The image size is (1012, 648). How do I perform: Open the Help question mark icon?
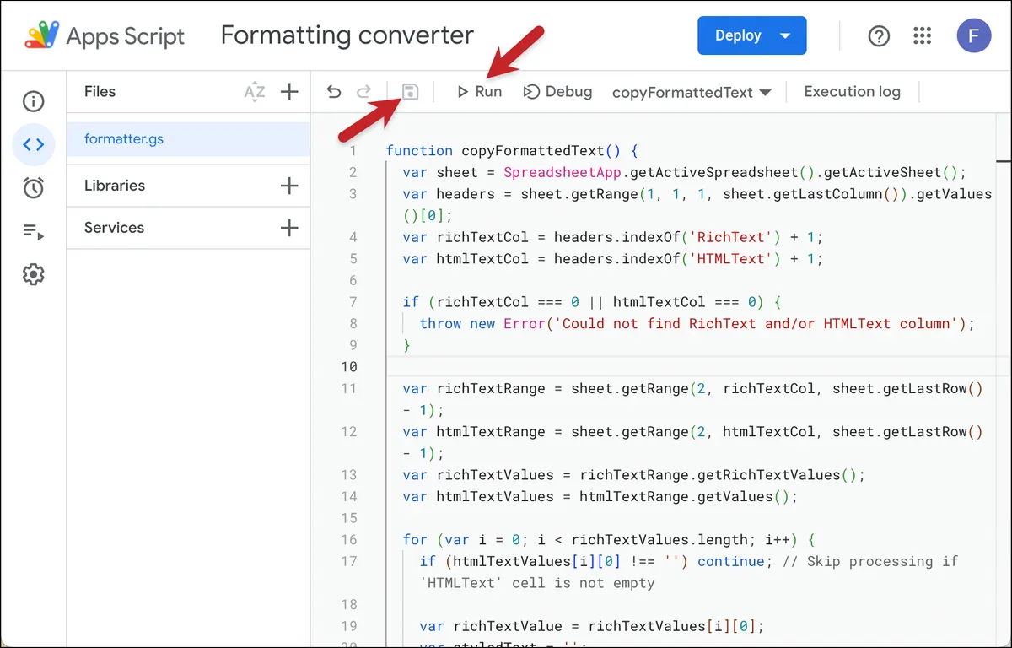[x=879, y=36]
